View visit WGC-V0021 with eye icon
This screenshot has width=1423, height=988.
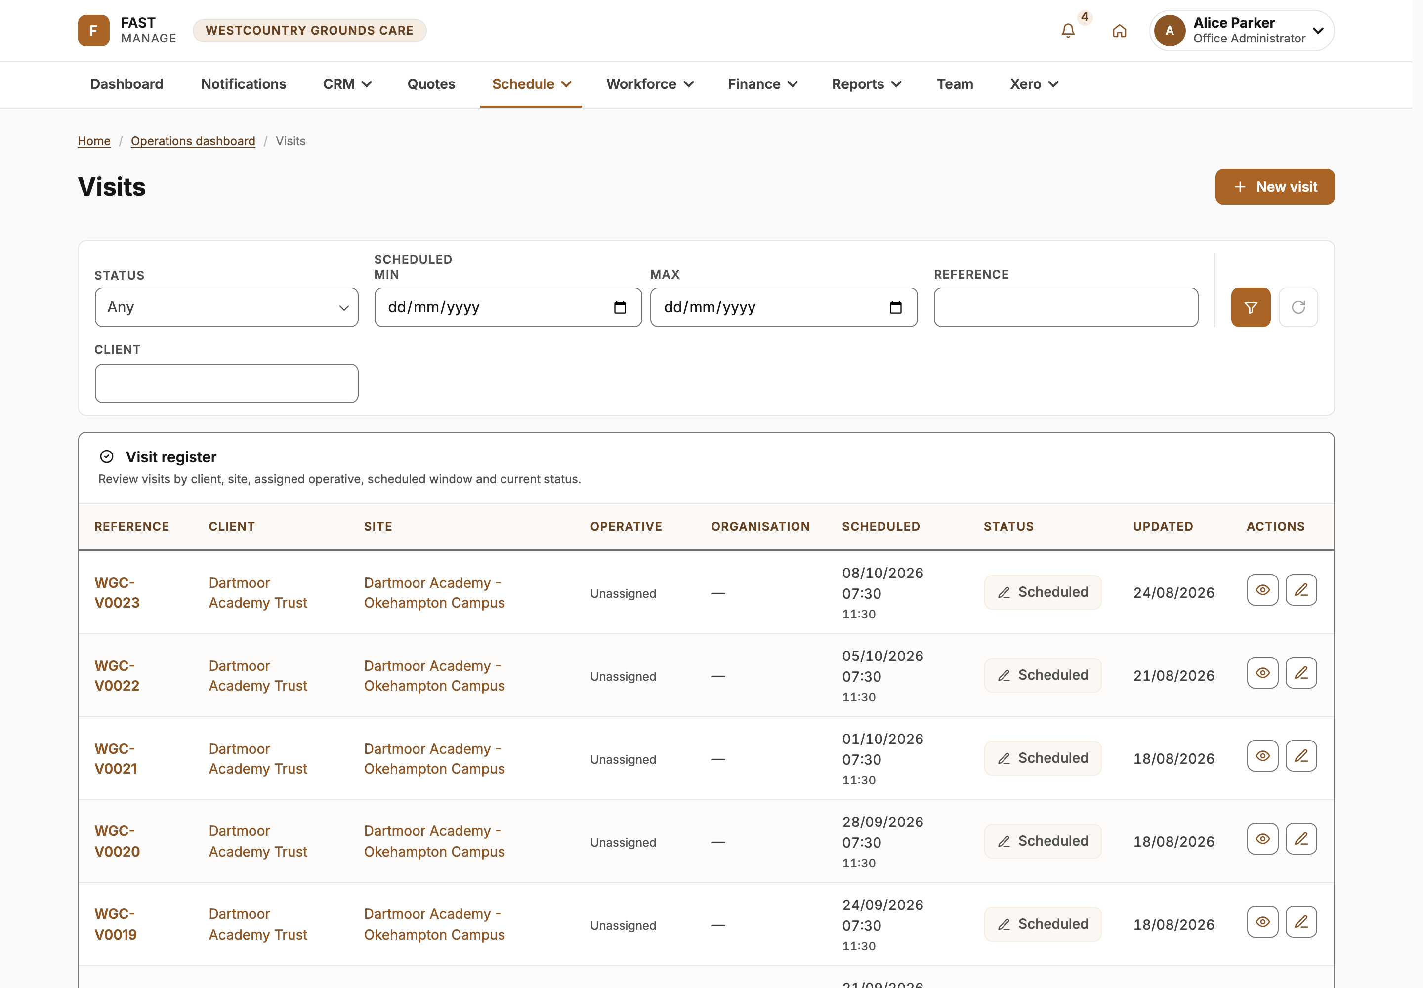click(1262, 756)
